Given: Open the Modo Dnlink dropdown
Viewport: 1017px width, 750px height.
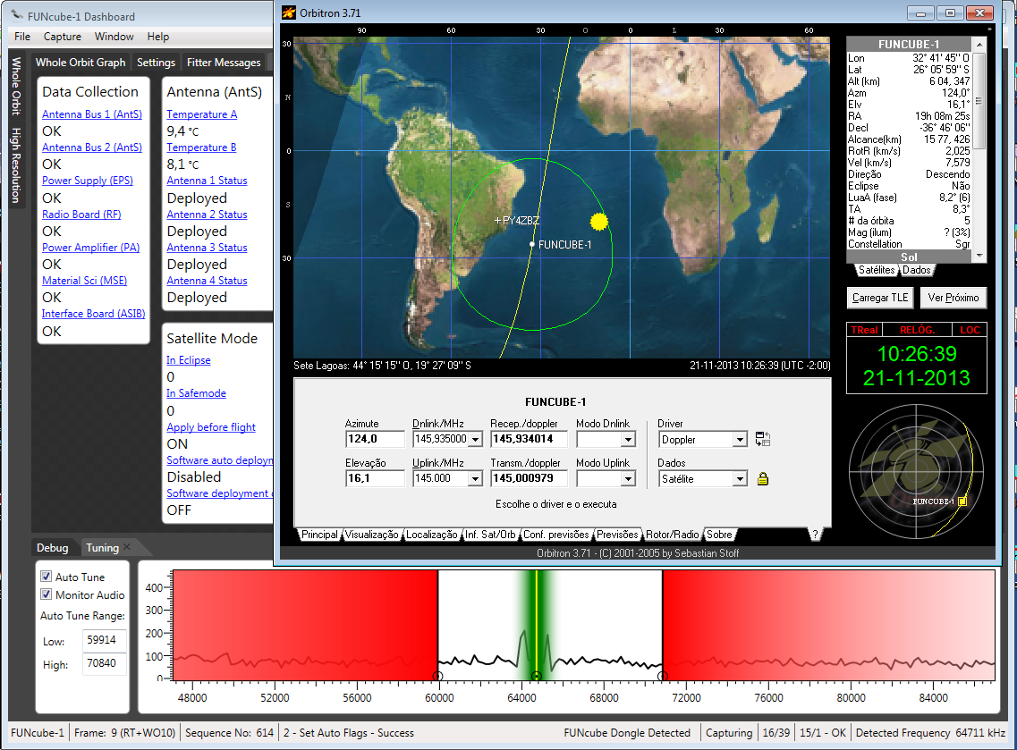Looking at the screenshot, I should [x=627, y=440].
